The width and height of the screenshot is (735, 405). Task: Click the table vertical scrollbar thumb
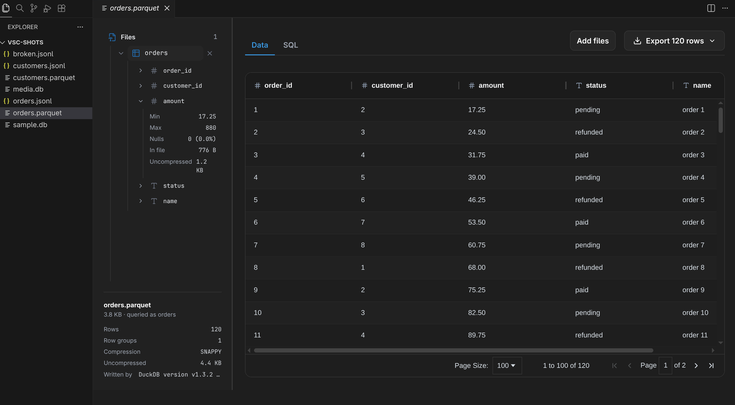click(x=721, y=120)
